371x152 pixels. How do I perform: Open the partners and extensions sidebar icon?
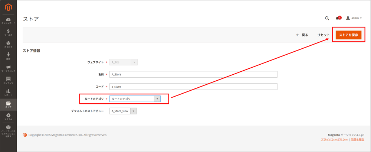8,130
